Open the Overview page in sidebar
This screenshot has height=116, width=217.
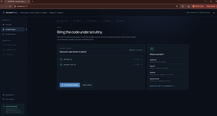pos(13,25)
